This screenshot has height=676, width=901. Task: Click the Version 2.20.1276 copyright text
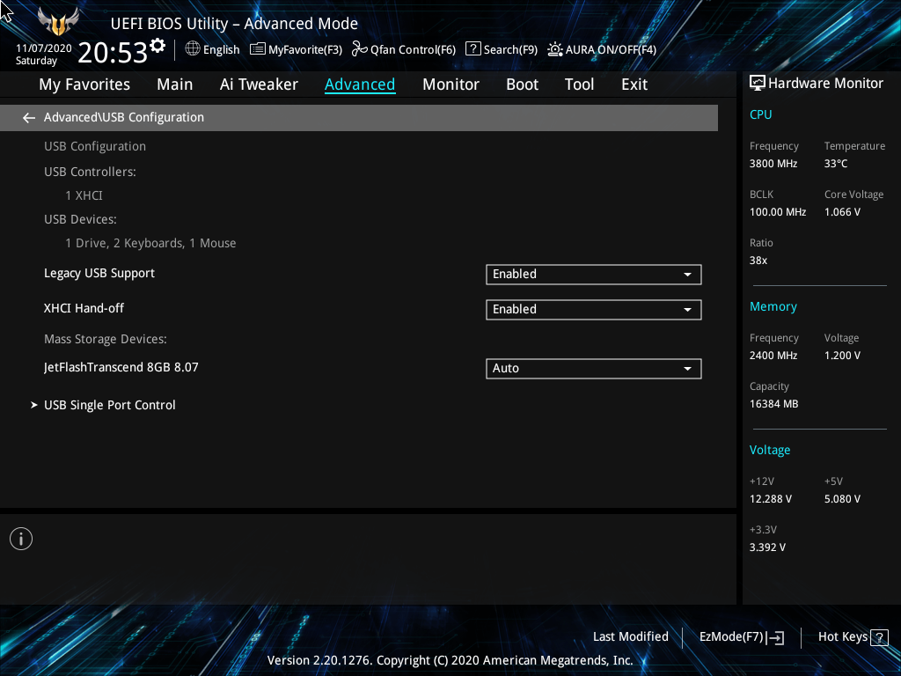(450, 660)
